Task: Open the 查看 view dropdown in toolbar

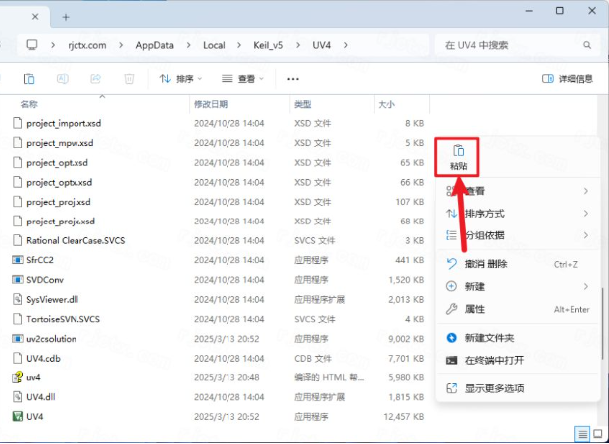Action: coord(242,79)
